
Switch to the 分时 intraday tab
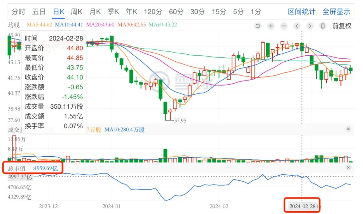(18, 12)
